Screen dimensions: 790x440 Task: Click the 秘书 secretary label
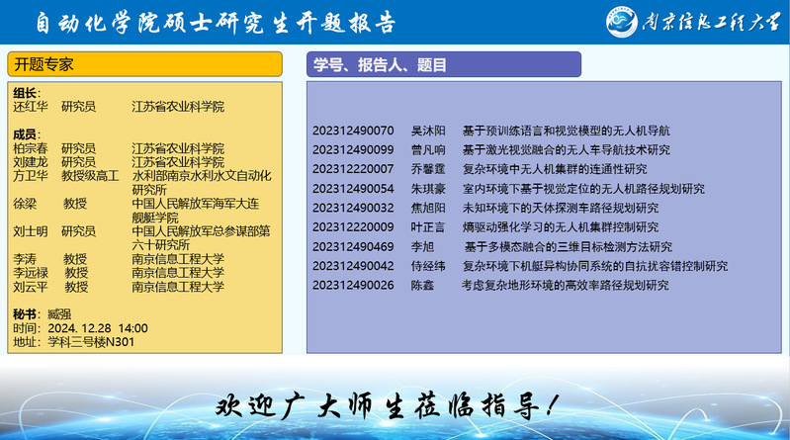26,314
